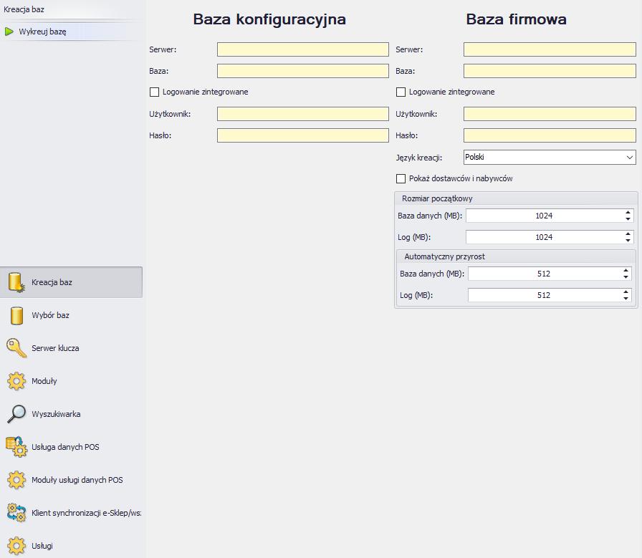The width and height of the screenshot is (642, 558).
Task: Focus the Hasło field in Baza konfiguracyjna
Action: pos(303,135)
